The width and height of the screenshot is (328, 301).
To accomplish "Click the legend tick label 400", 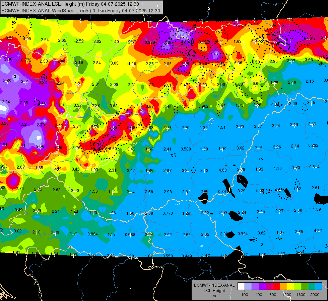I will tap(259, 295).
